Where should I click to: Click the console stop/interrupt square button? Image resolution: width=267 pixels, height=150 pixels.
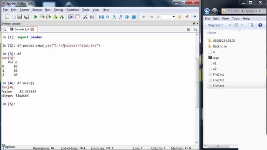(188, 30)
